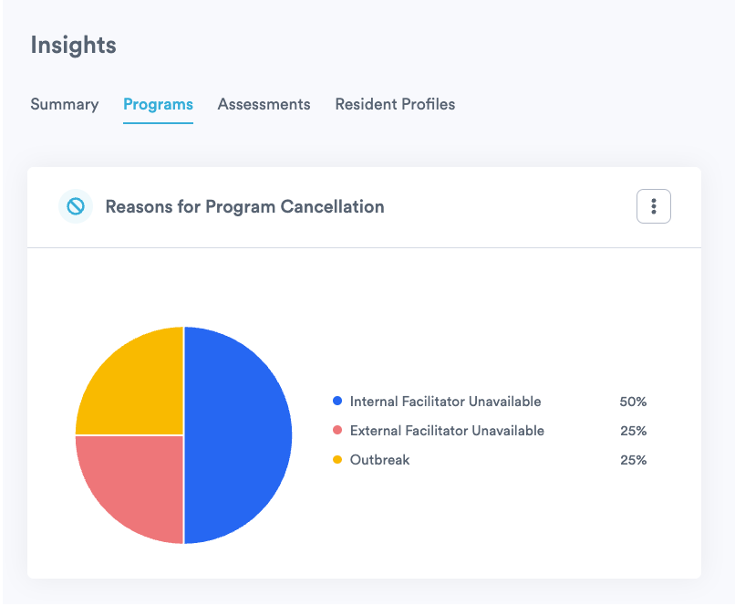Switch to the Assessments tab

(x=264, y=104)
